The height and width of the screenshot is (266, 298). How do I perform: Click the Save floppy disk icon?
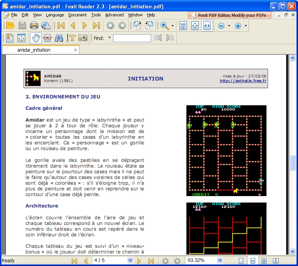pos(22,26)
